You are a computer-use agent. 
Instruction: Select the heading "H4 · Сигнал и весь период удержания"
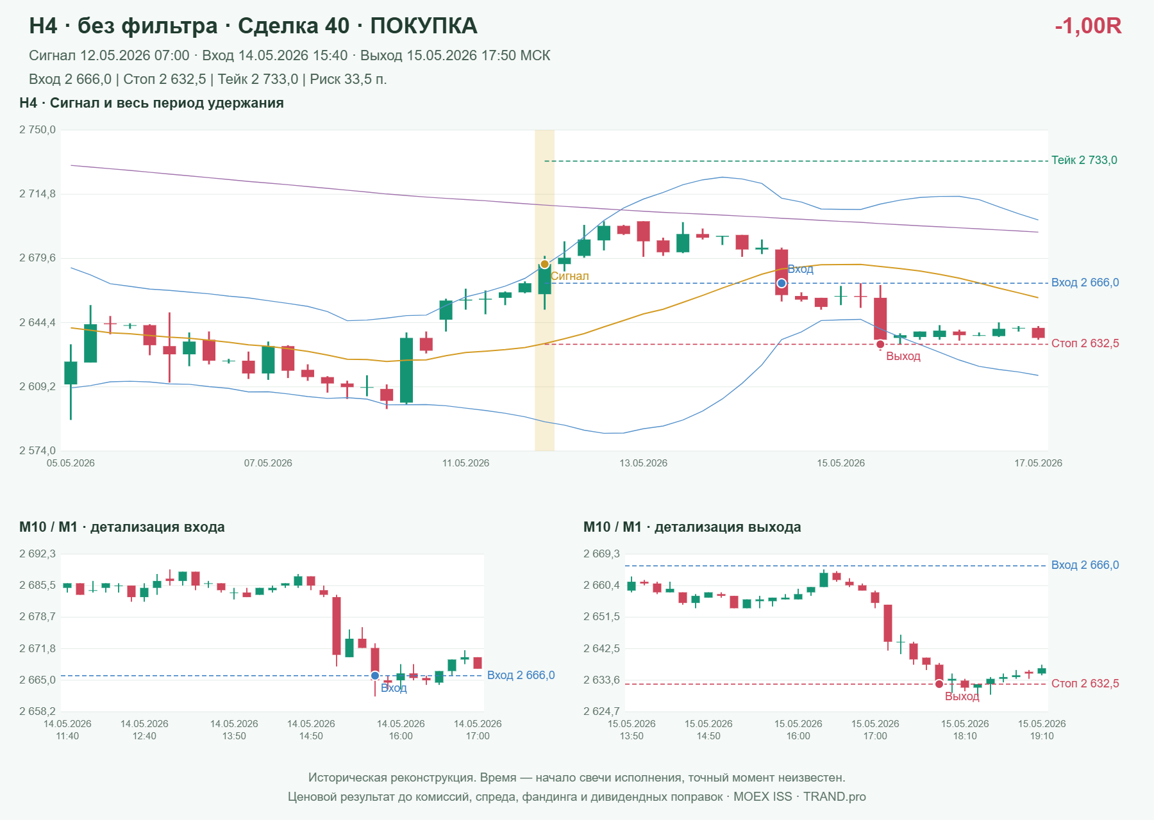[151, 103]
